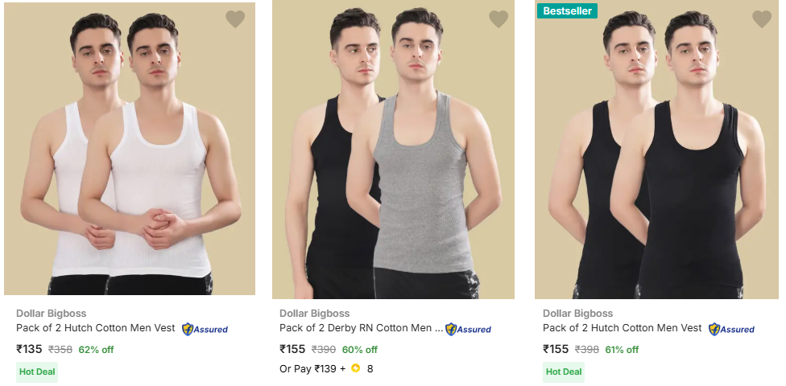Open the ₹135 Pack of 2 Hutch Vest title

95,328
